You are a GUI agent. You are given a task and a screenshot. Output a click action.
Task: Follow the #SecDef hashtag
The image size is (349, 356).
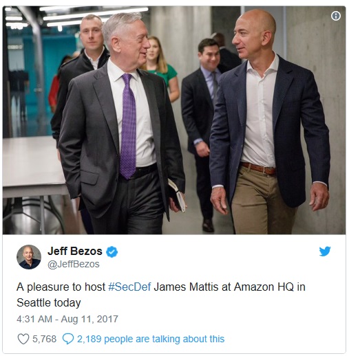point(129,287)
